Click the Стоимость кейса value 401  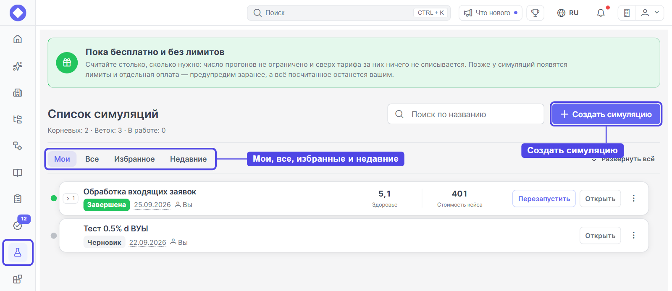click(x=459, y=194)
